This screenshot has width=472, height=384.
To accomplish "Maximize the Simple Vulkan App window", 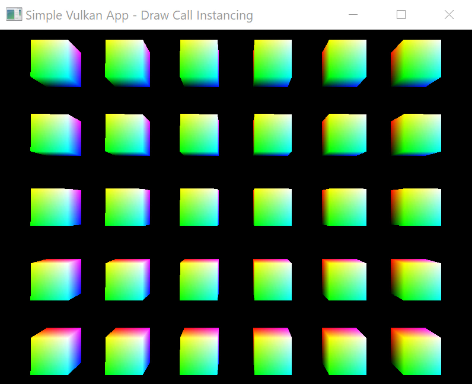I will [x=401, y=15].
